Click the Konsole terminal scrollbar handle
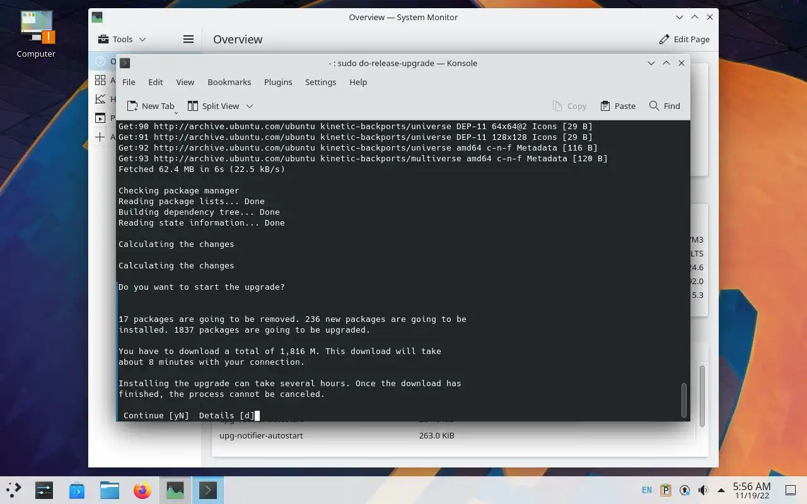 (683, 400)
